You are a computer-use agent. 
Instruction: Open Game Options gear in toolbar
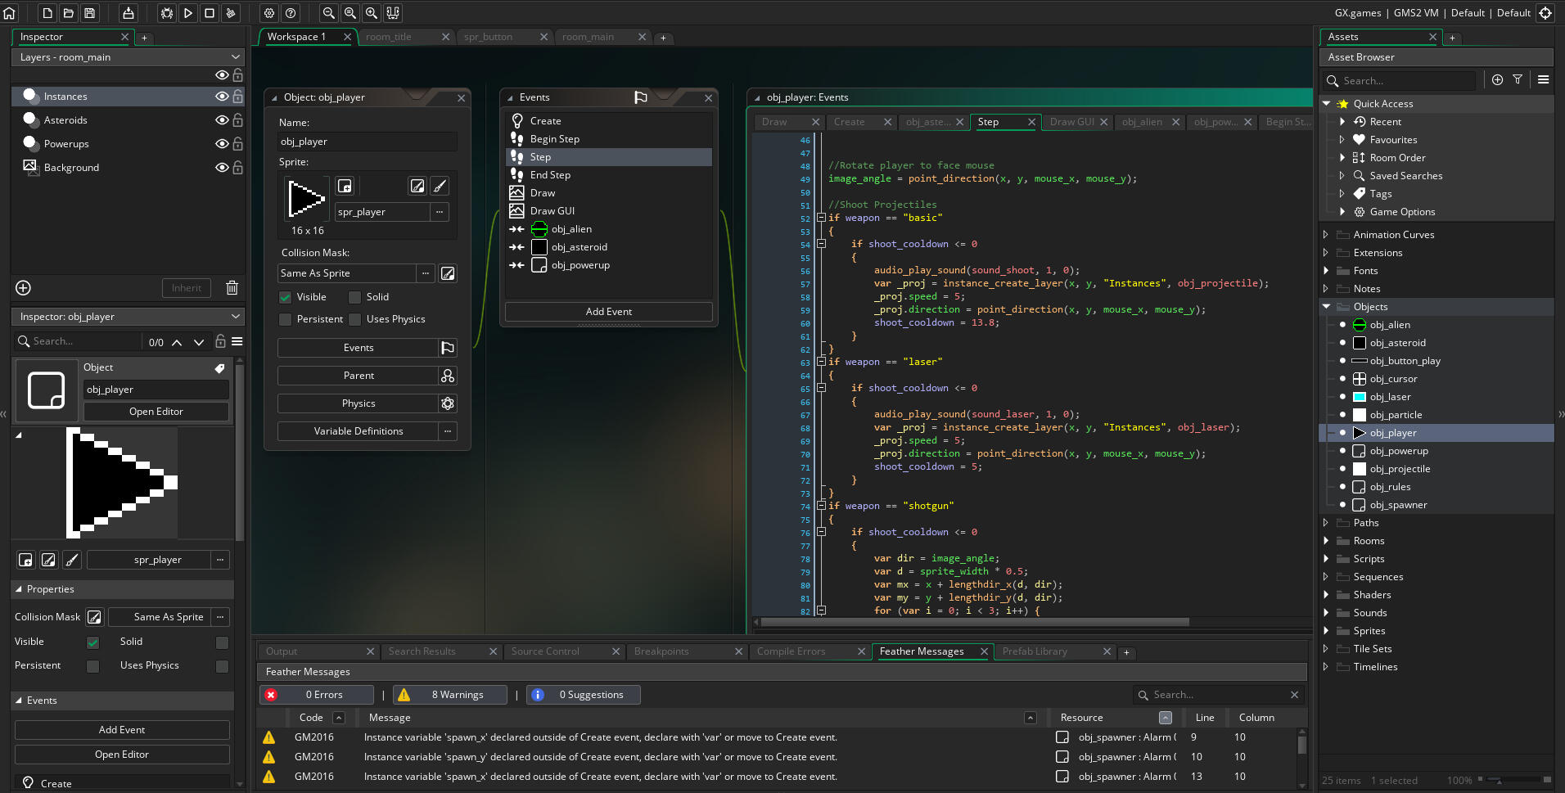(x=269, y=13)
